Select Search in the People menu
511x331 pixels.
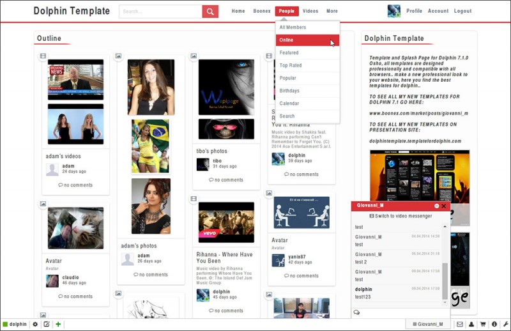(307, 116)
